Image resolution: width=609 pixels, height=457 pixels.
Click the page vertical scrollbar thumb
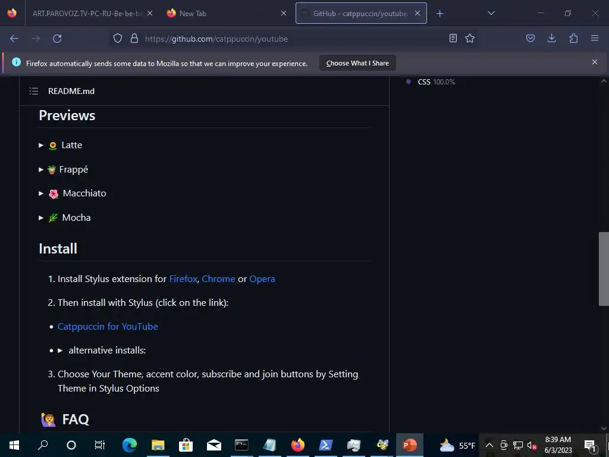[x=604, y=269]
